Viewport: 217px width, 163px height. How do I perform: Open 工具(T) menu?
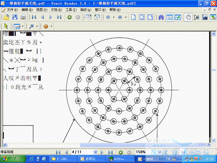pyautogui.click(x=71, y=10)
